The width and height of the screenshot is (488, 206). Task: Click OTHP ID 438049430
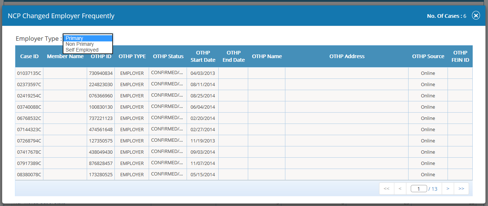[101, 152]
